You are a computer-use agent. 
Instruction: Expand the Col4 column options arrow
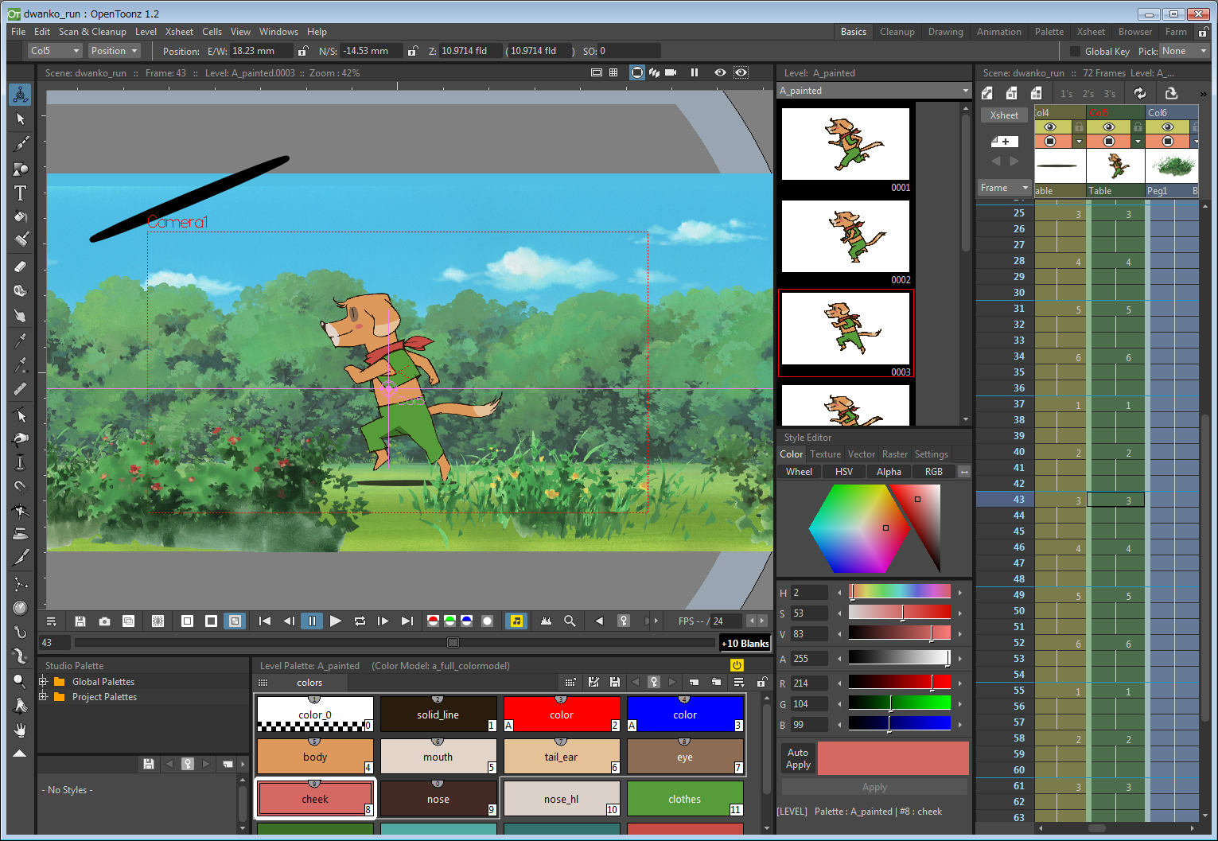pos(1079,142)
